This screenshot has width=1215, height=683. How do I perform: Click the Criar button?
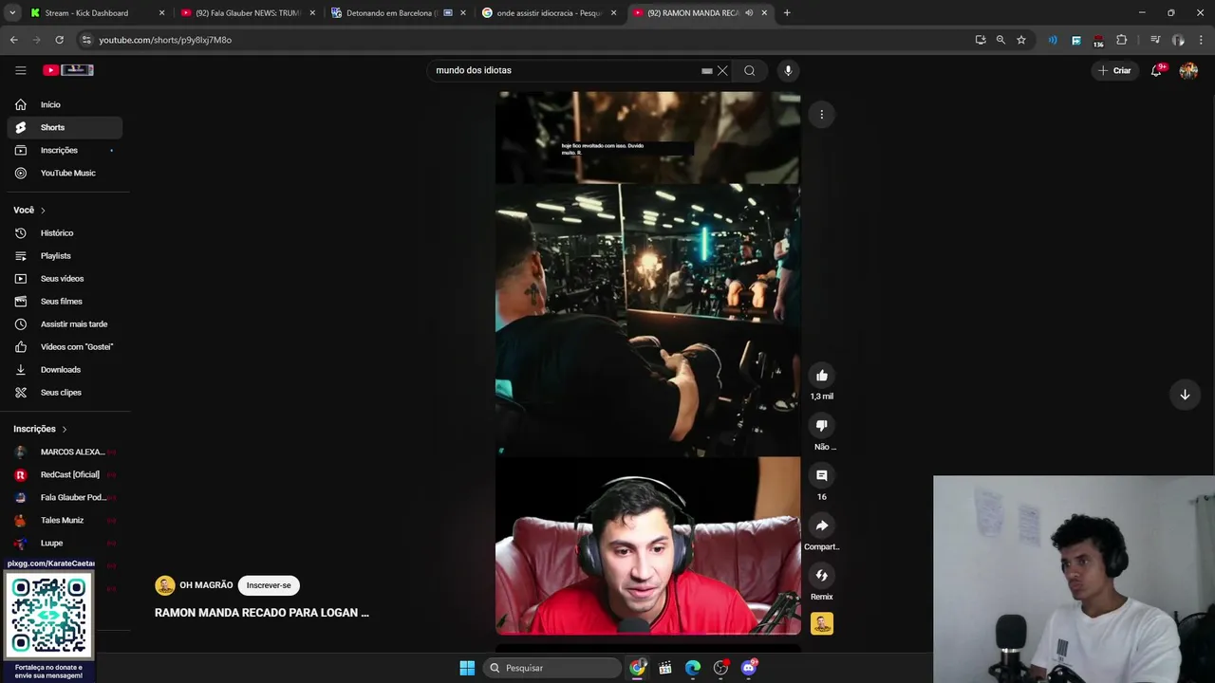click(1115, 70)
